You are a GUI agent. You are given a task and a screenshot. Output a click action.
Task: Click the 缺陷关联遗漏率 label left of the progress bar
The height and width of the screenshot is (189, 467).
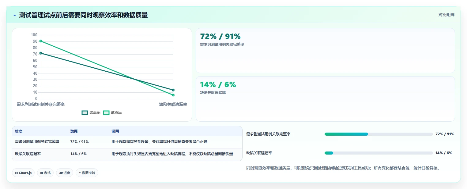(259, 153)
